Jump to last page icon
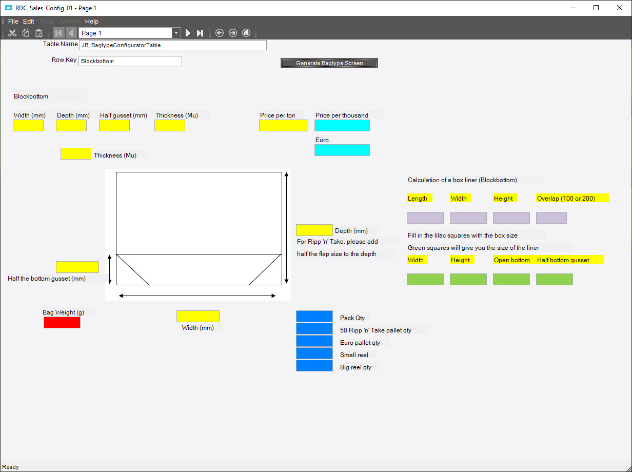This screenshot has height=472, width=632. pyautogui.click(x=200, y=33)
